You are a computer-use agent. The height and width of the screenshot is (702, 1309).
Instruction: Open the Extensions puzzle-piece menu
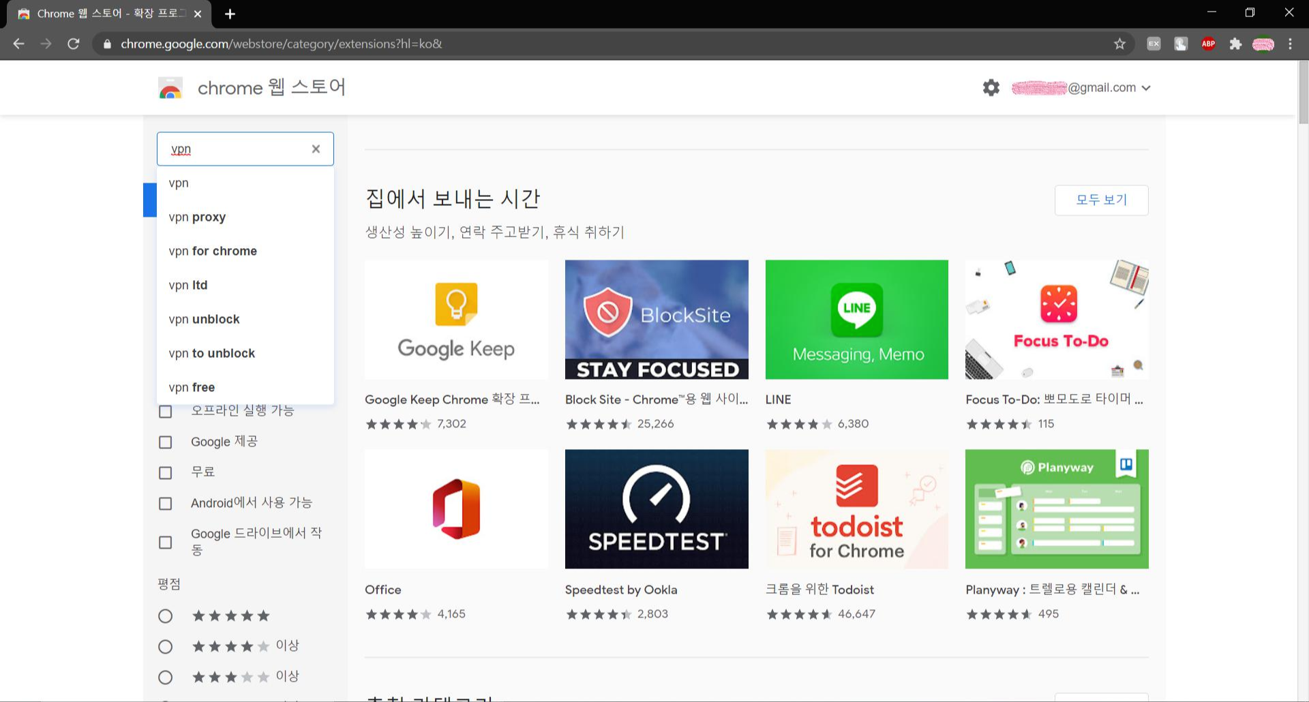pos(1235,44)
